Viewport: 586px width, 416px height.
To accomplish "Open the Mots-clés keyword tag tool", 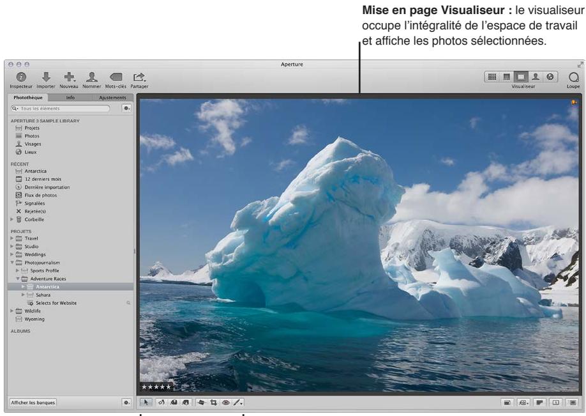I will 116,77.
